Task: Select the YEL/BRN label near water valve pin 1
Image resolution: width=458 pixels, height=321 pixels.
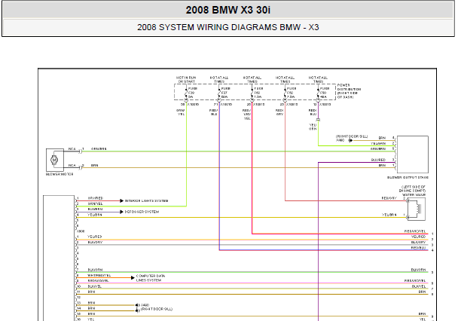Action: coord(389,215)
